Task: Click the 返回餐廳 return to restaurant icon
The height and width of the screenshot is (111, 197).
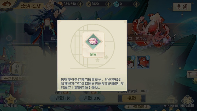Action: [x=171, y=102]
